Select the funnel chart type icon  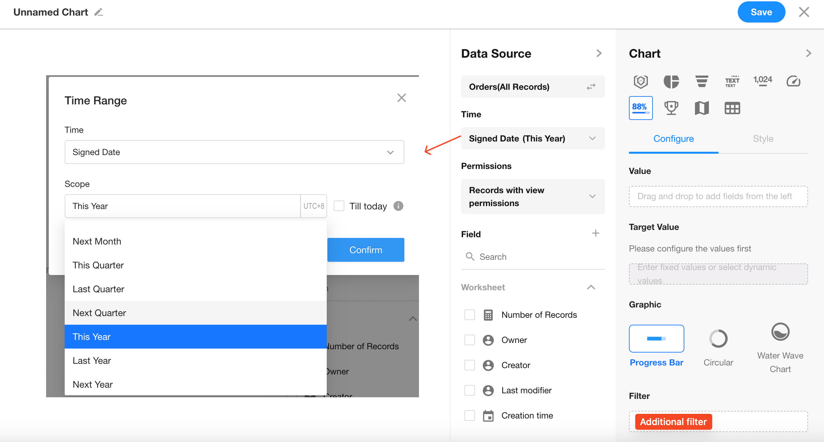702,81
